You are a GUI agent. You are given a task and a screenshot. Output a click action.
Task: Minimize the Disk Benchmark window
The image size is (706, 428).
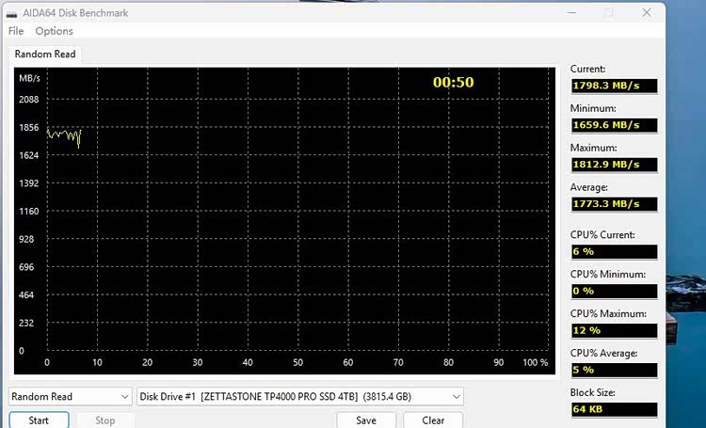573,13
